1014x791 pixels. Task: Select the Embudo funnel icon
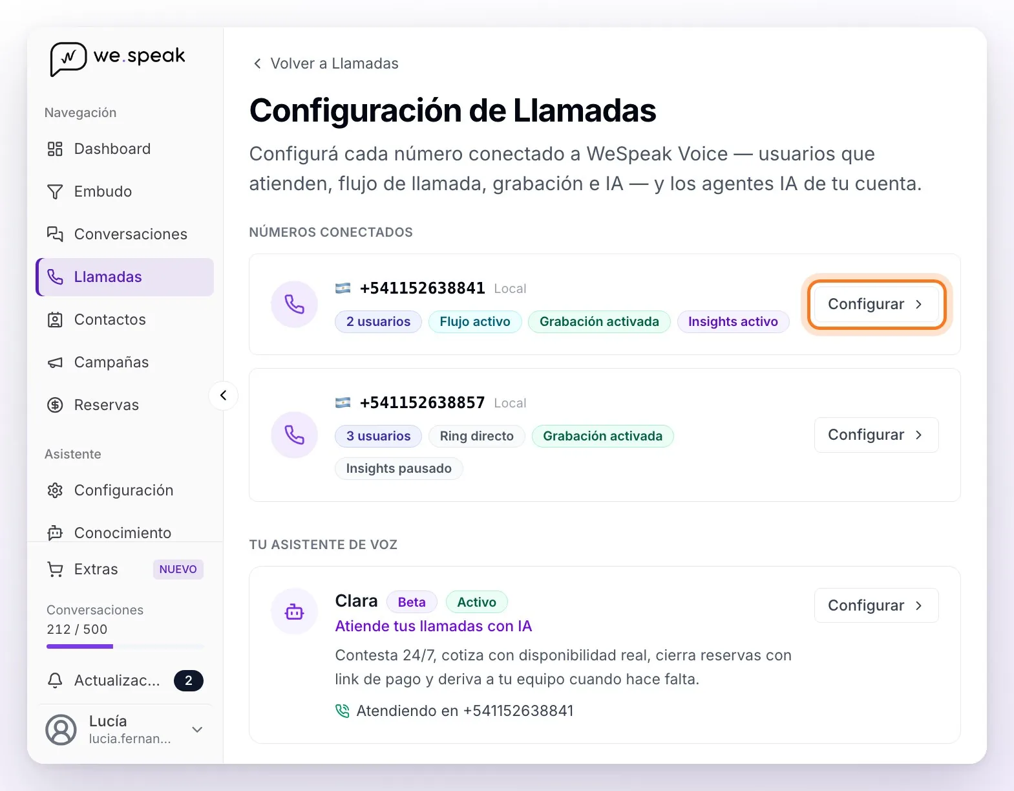[x=55, y=191]
